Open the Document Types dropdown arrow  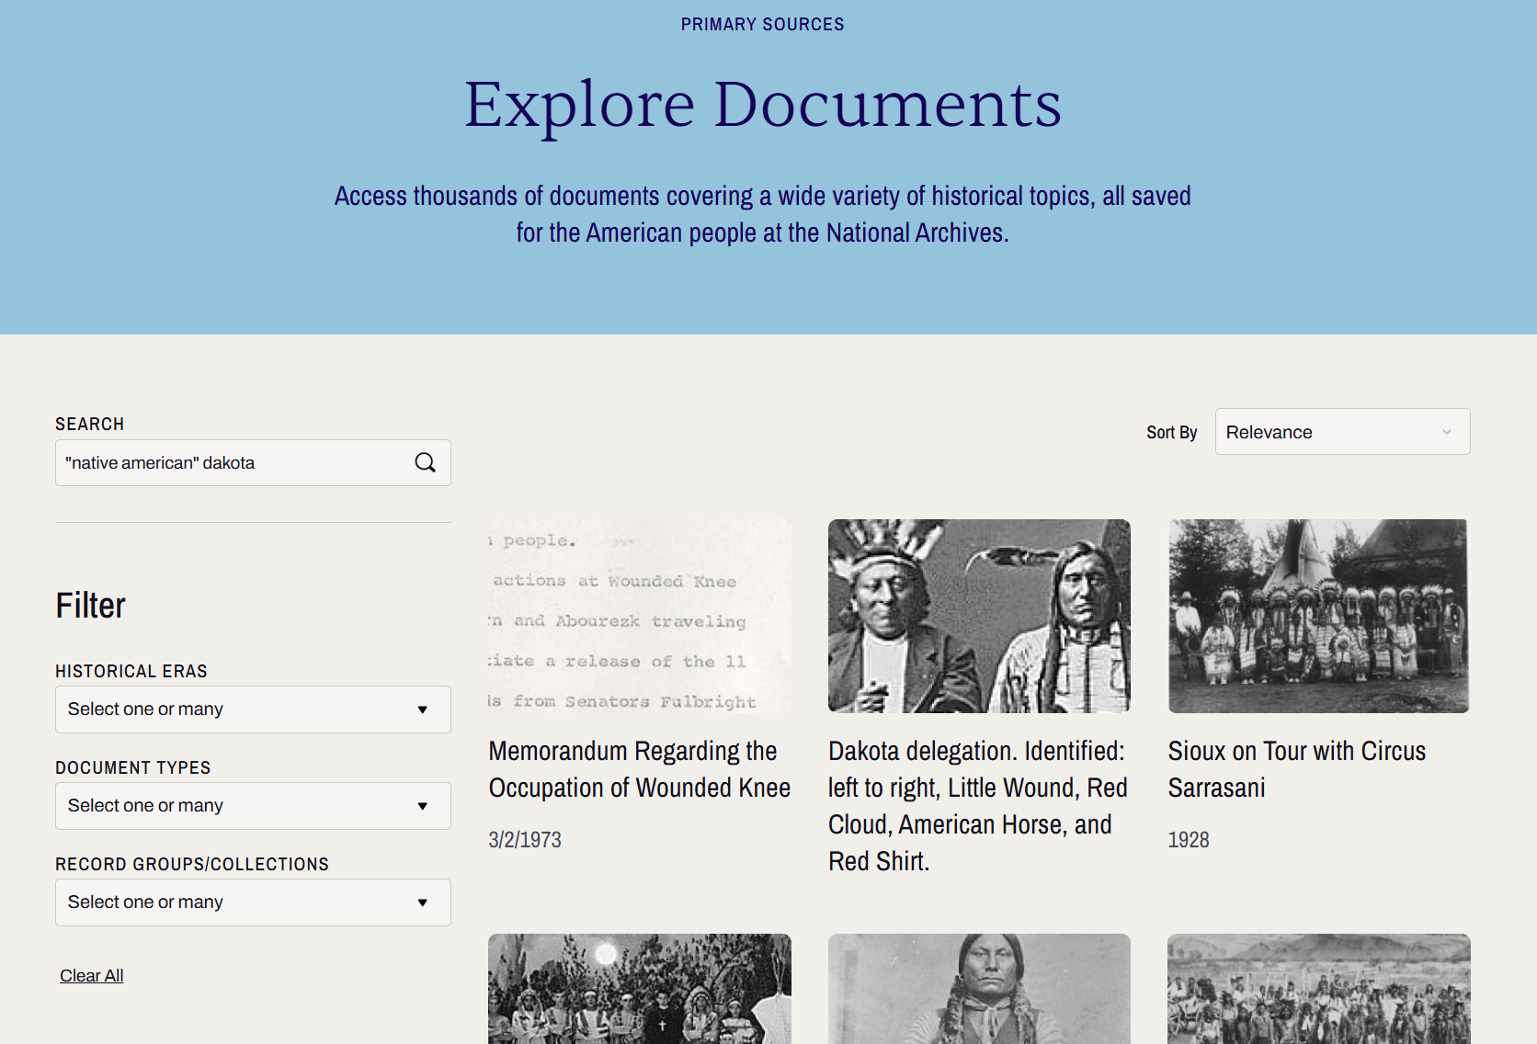tap(422, 805)
